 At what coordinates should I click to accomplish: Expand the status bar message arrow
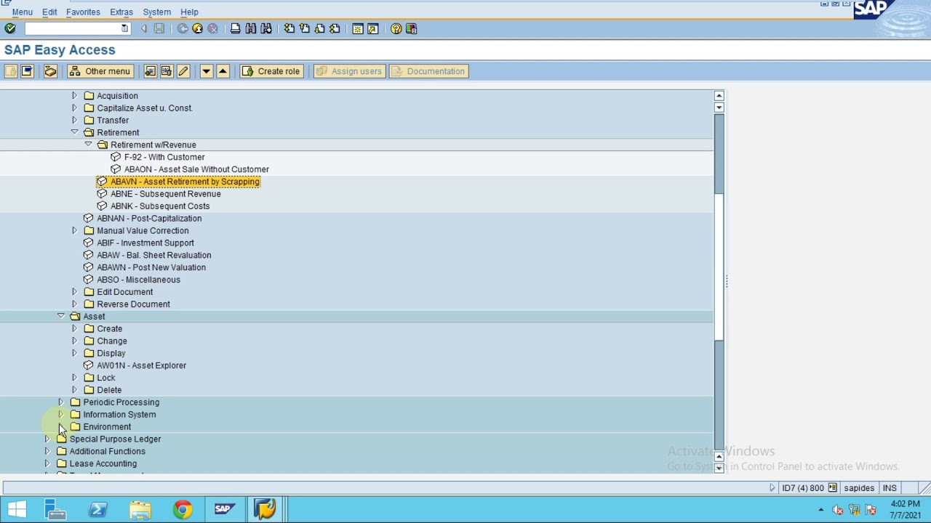[772, 487]
